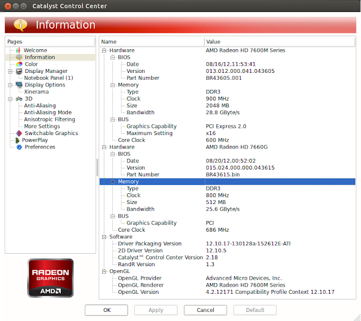This screenshot has width=361, height=321.
Task: Select the OpenGL Provider row
Action: click(x=227, y=279)
